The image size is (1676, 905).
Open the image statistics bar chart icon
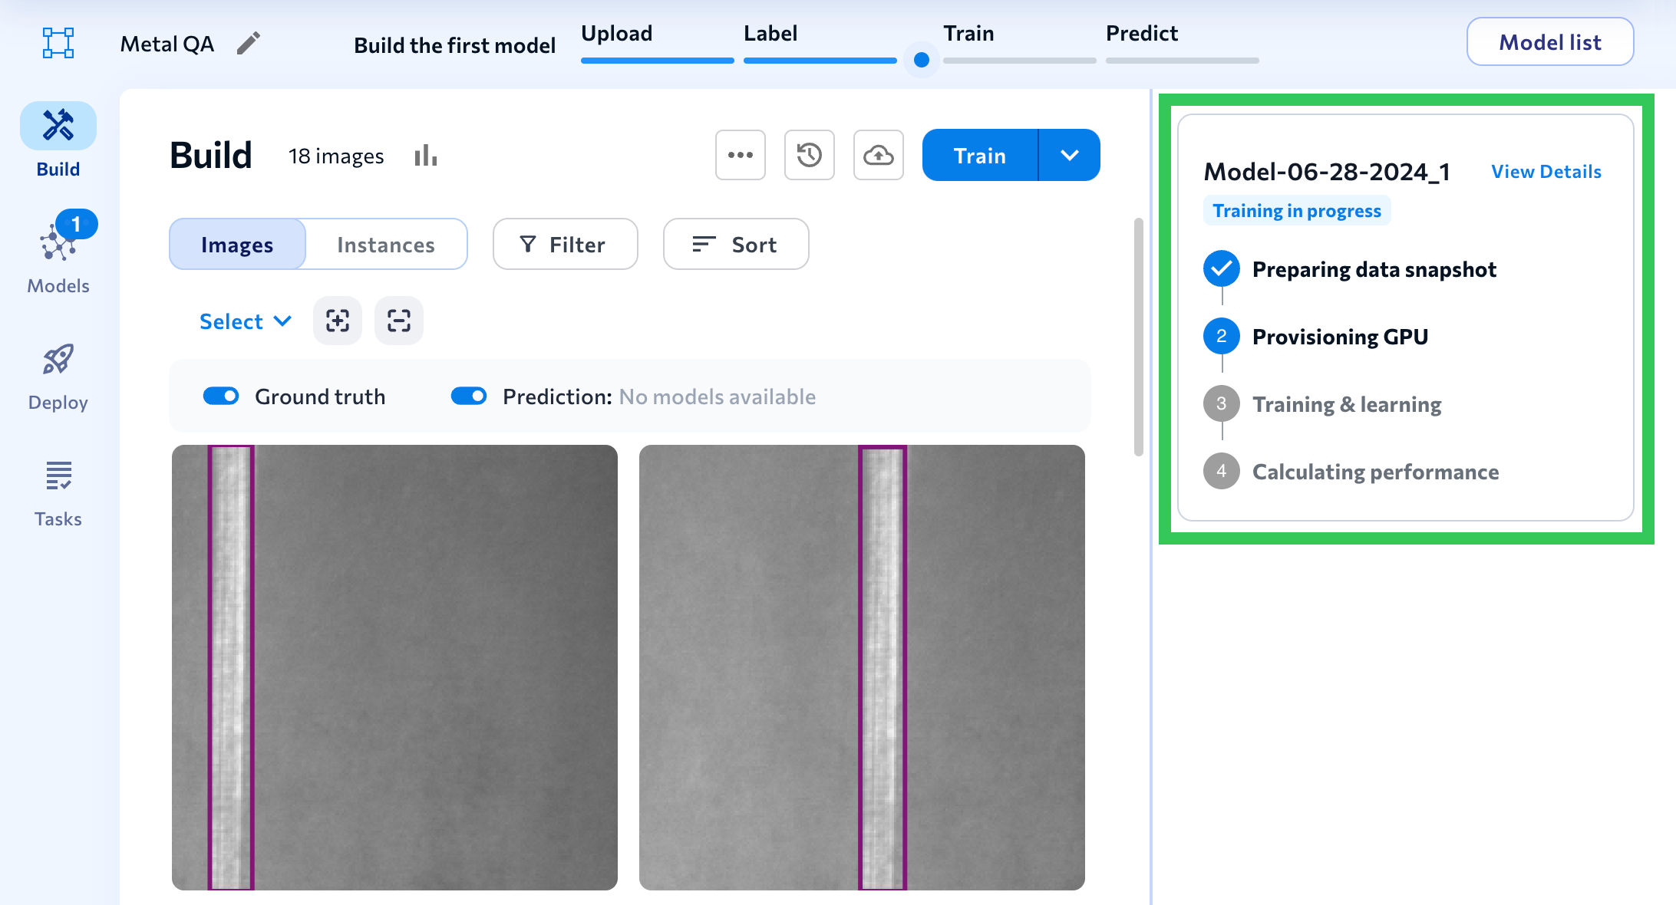(426, 156)
